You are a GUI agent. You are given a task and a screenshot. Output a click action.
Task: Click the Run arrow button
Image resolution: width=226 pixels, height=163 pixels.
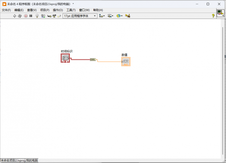(x=15, y=16)
